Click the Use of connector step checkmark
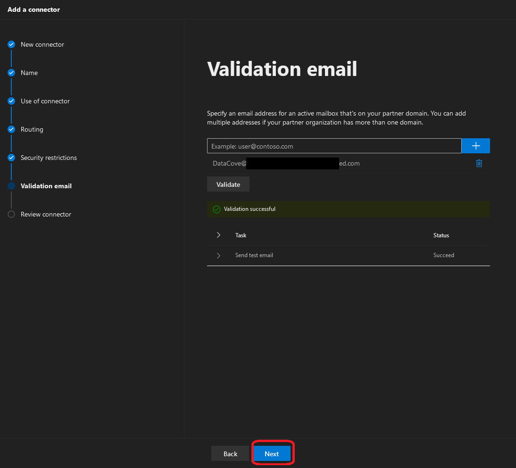The image size is (516, 468). (11, 101)
